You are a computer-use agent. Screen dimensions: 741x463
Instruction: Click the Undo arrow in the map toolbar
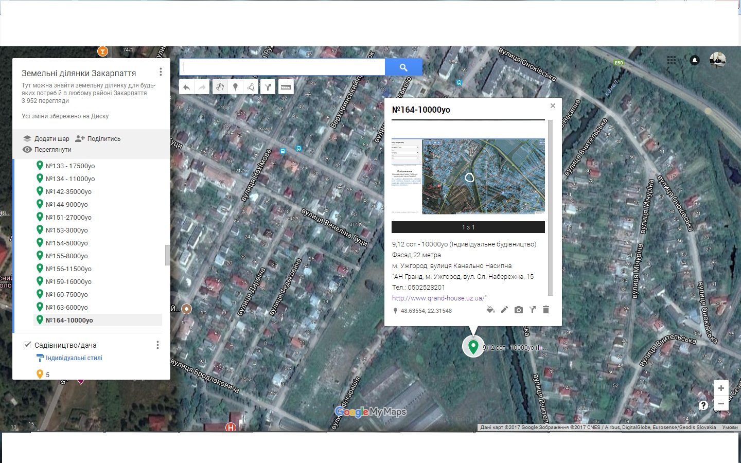186,87
